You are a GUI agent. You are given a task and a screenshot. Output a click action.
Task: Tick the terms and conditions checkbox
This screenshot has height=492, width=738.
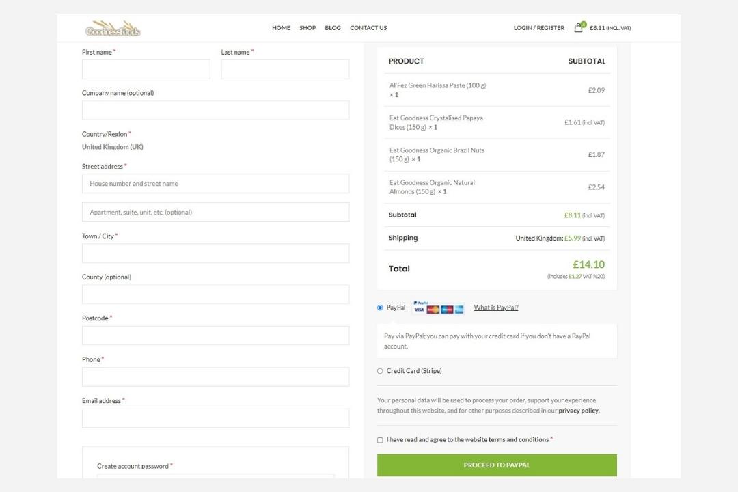(x=380, y=440)
